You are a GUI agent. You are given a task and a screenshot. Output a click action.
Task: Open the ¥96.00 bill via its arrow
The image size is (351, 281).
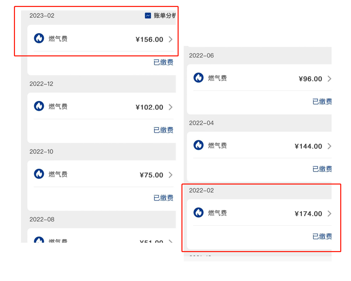(329, 79)
